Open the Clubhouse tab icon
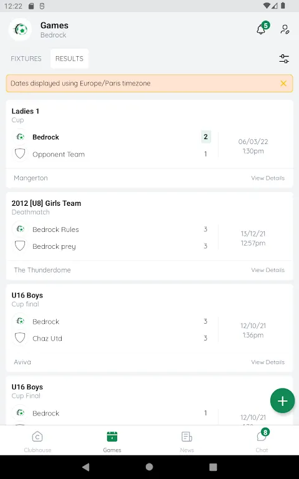 37,437
